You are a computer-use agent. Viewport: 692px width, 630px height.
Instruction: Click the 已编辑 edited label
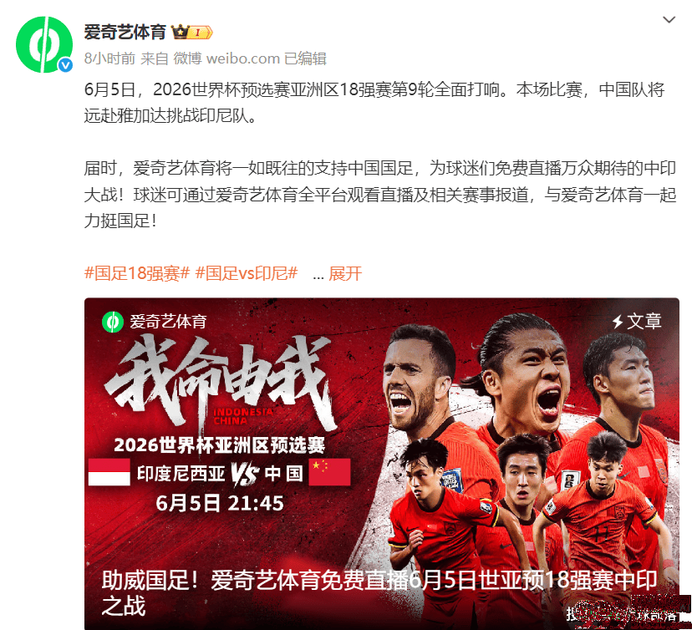coord(305,58)
